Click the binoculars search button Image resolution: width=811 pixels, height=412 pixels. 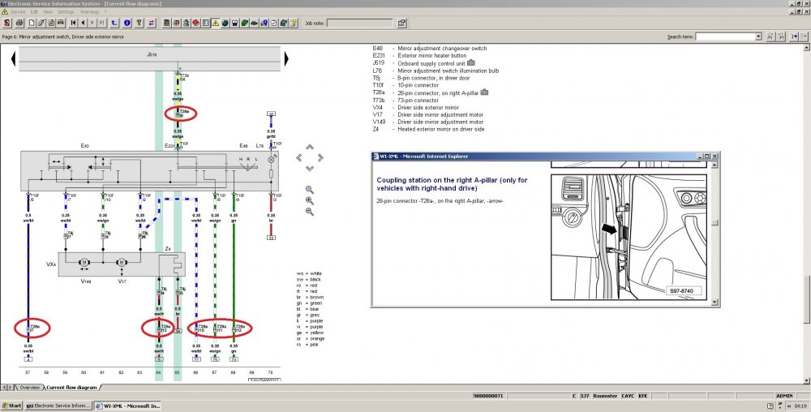[x=770, y=36]
